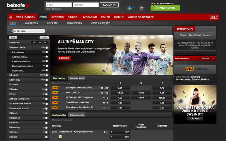Collapse the Quick Links tree section
The height and width of the screenshot is (141, 226).
coord(10,47)
